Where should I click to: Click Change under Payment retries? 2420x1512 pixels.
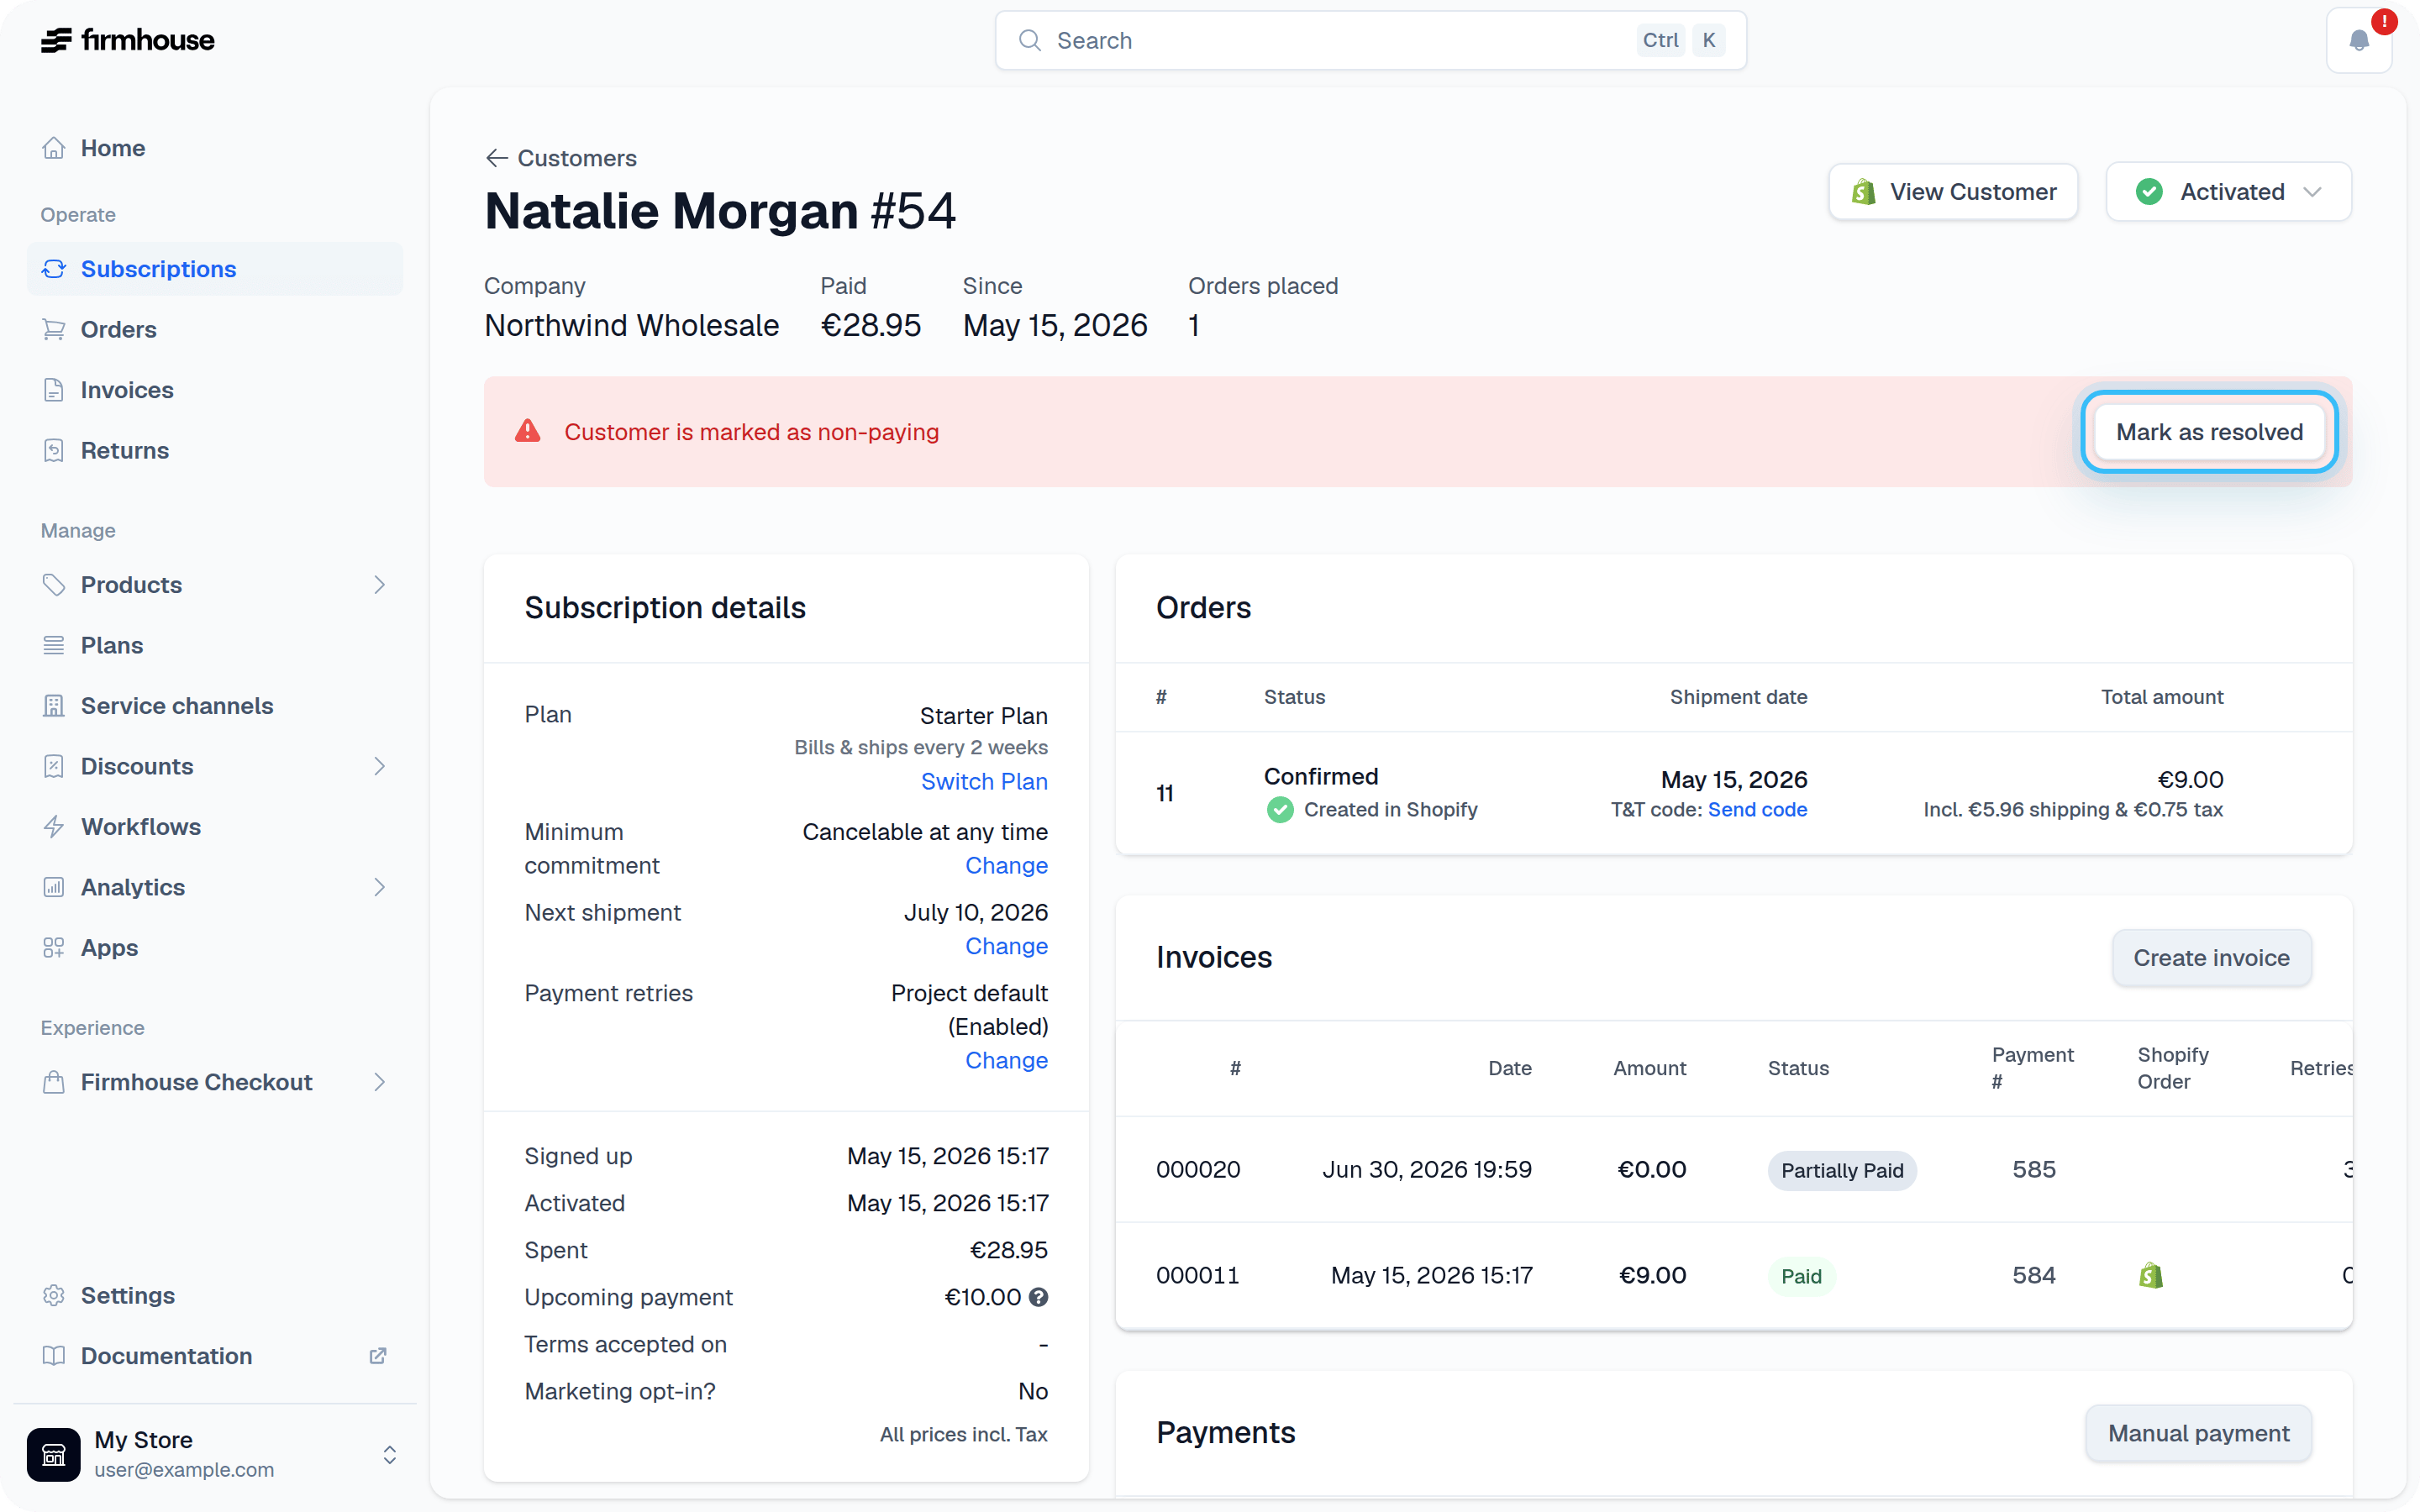coord(1006,1060)
